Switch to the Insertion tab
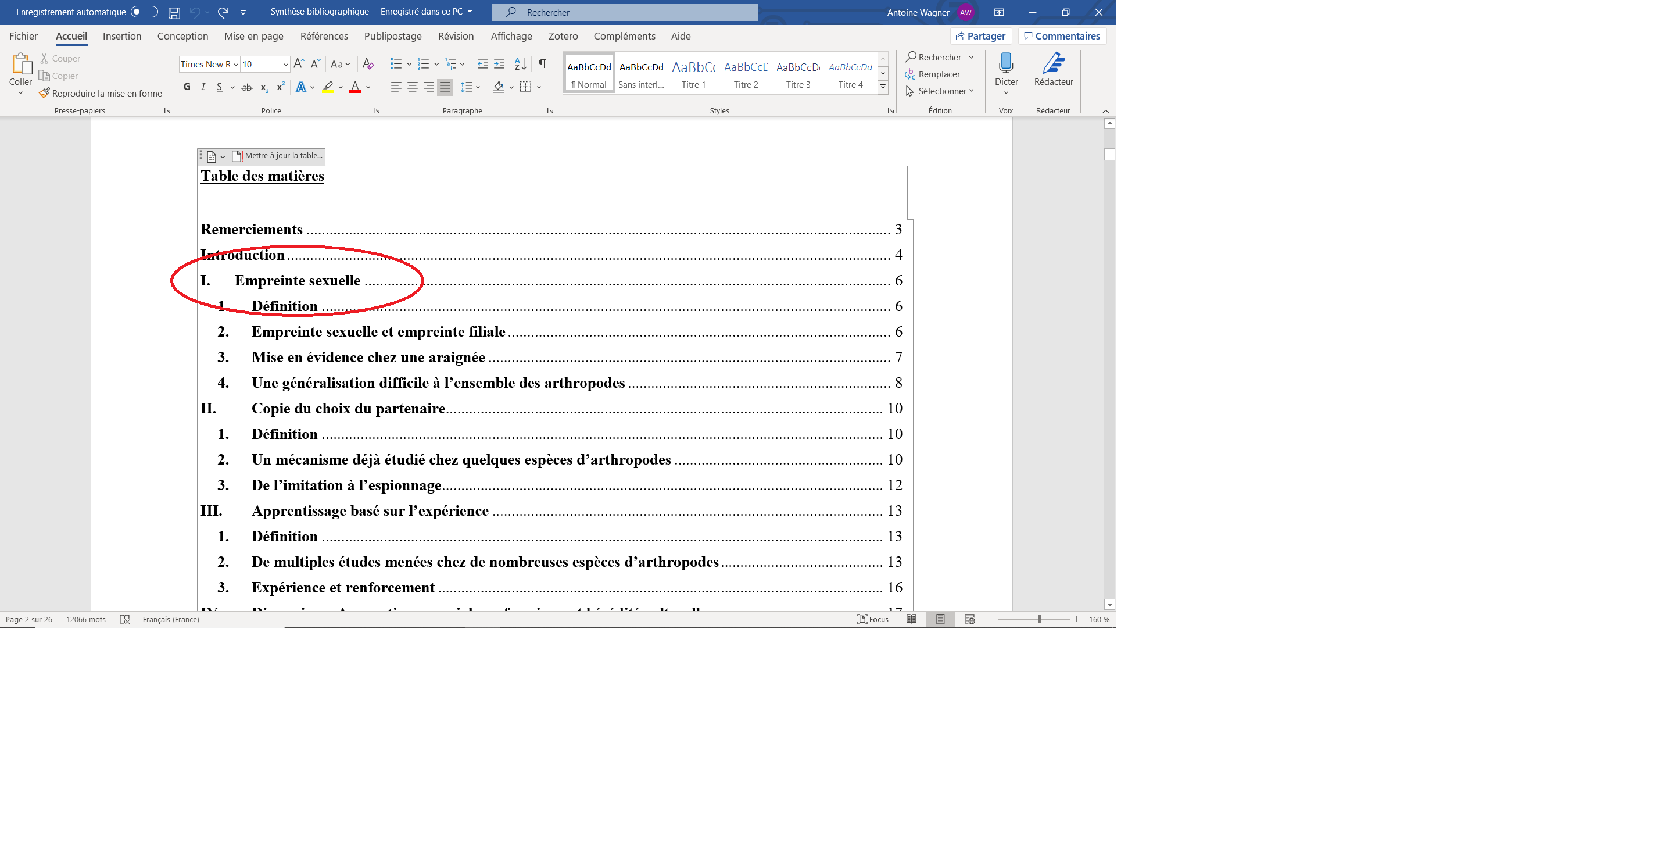This screenshot has height=857, width=1676. pyautogui.click(x=121, y=36)
